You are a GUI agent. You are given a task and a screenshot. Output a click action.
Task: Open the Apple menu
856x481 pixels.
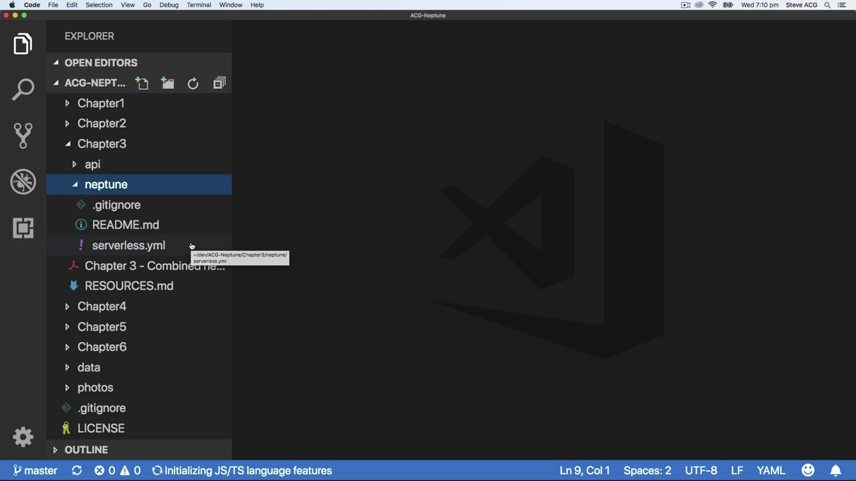(12, 5)
